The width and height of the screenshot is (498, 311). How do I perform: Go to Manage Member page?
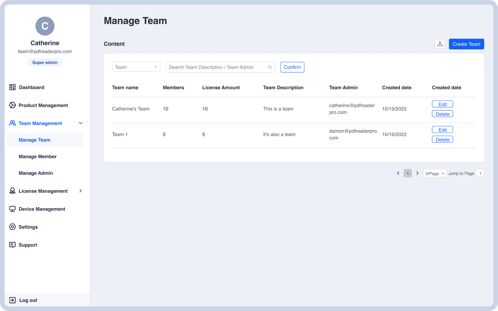pos(38,156)
